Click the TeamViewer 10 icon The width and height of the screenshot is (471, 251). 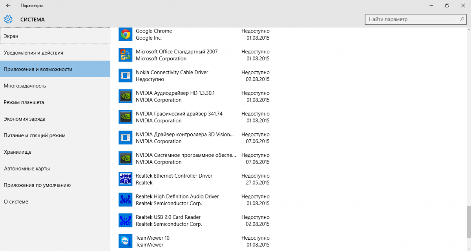point(125,241)
